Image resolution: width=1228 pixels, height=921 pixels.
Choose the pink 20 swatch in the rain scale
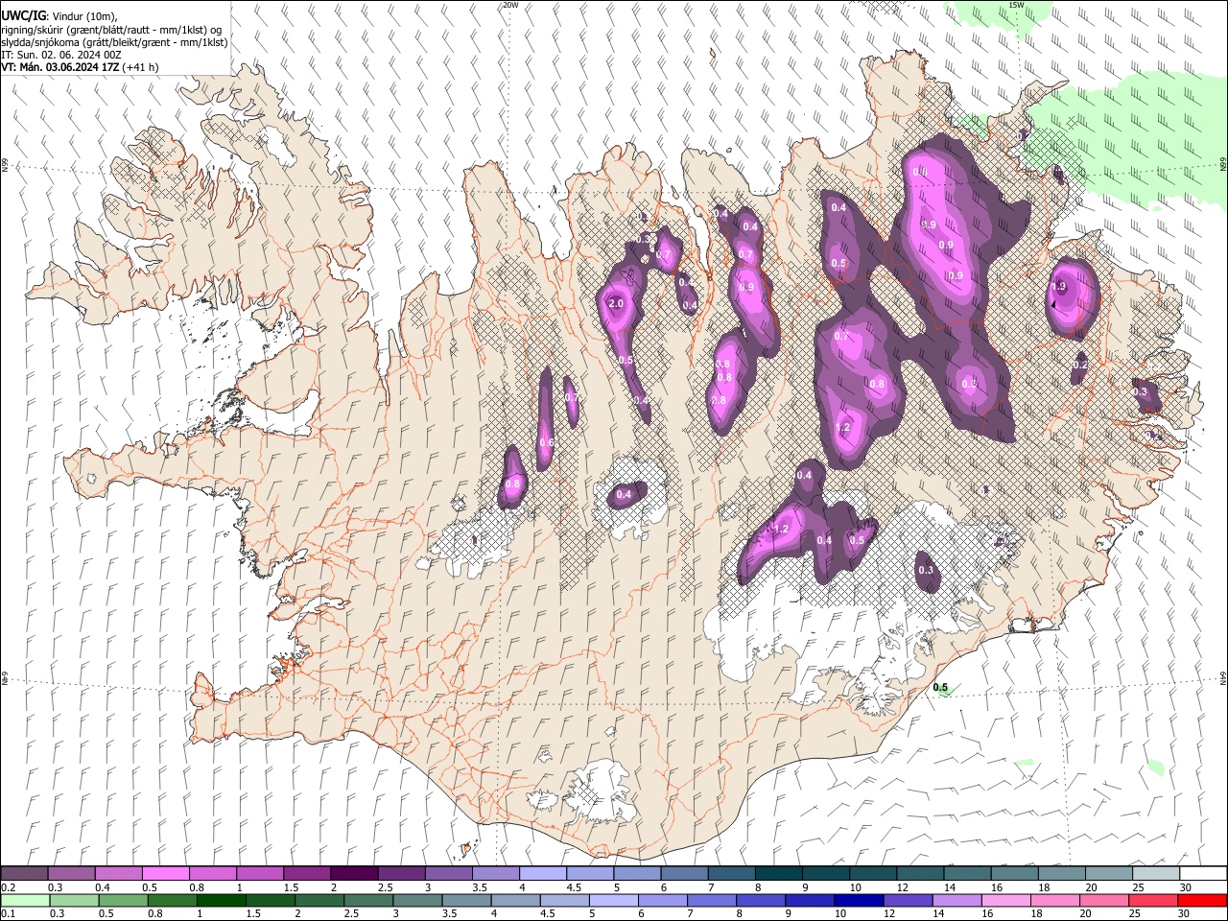pos(1103,900)
